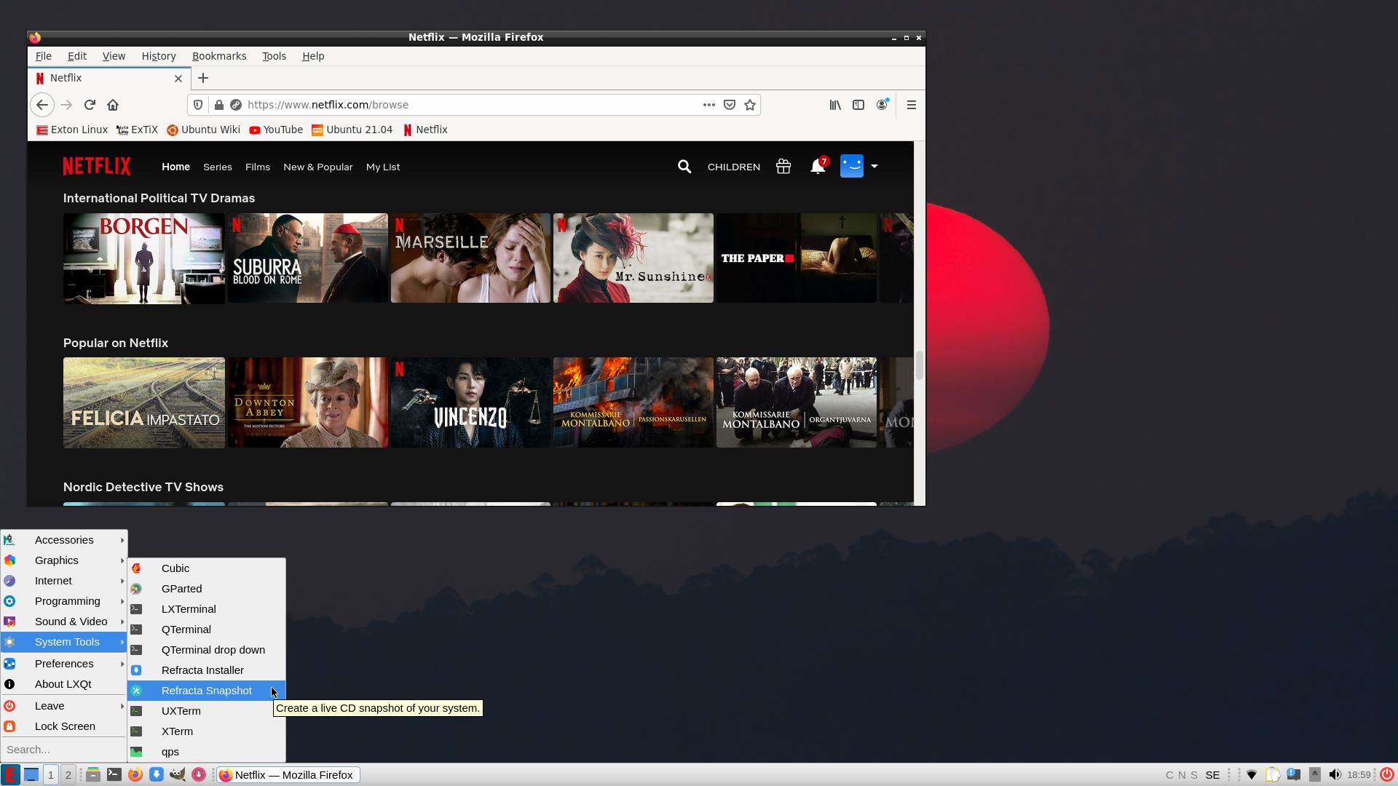Open the Tools menu
Image resolution: width=1398 pixels, height=786 pixels.
[x=274, y=56]
